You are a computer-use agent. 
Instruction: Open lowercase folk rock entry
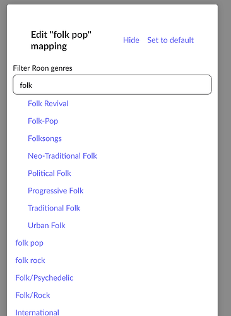pyautogui.click(x=30, y=260)
